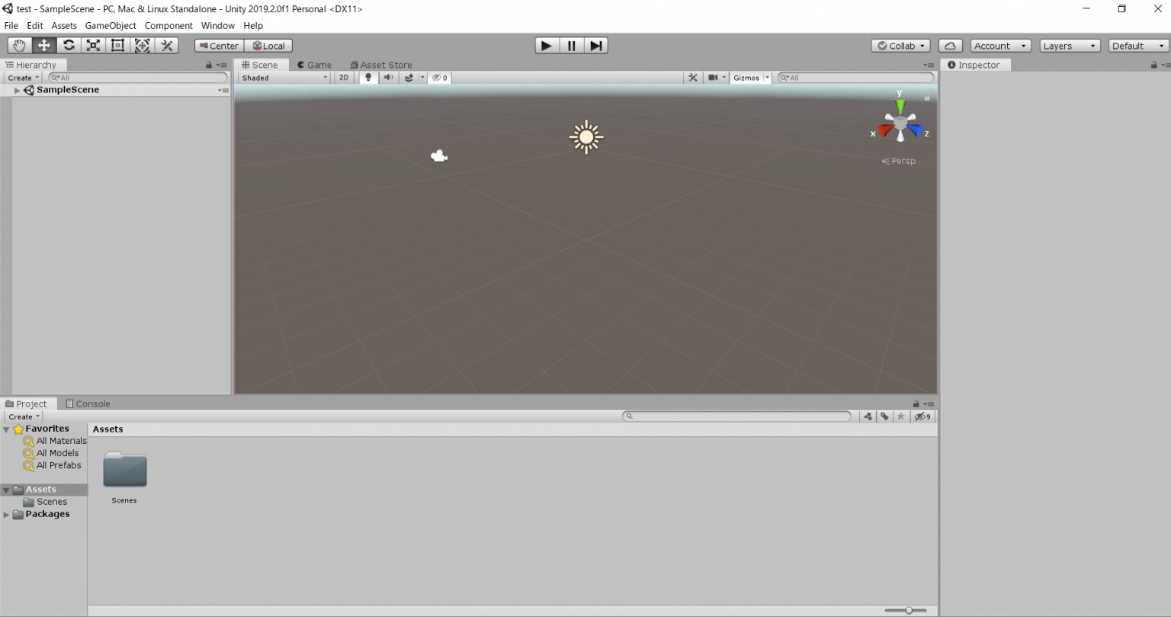
Task: Select the Move tool
Action: [43, 45]
